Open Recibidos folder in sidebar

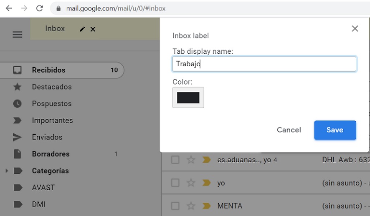tap(48, 70)
